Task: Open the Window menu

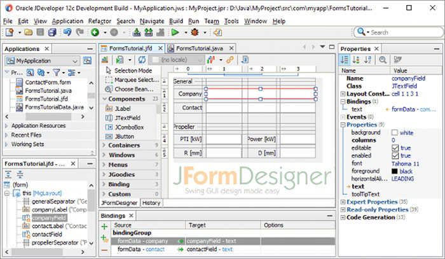Action: [x=256, y=21]
